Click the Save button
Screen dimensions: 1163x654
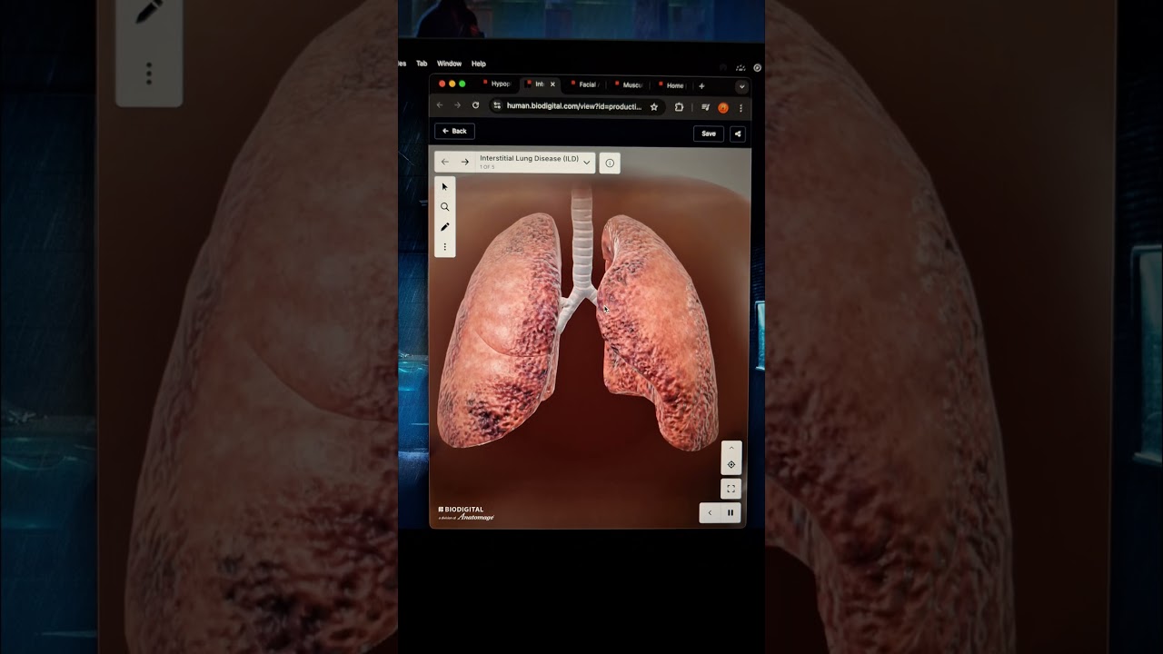(x=709, y=134)
